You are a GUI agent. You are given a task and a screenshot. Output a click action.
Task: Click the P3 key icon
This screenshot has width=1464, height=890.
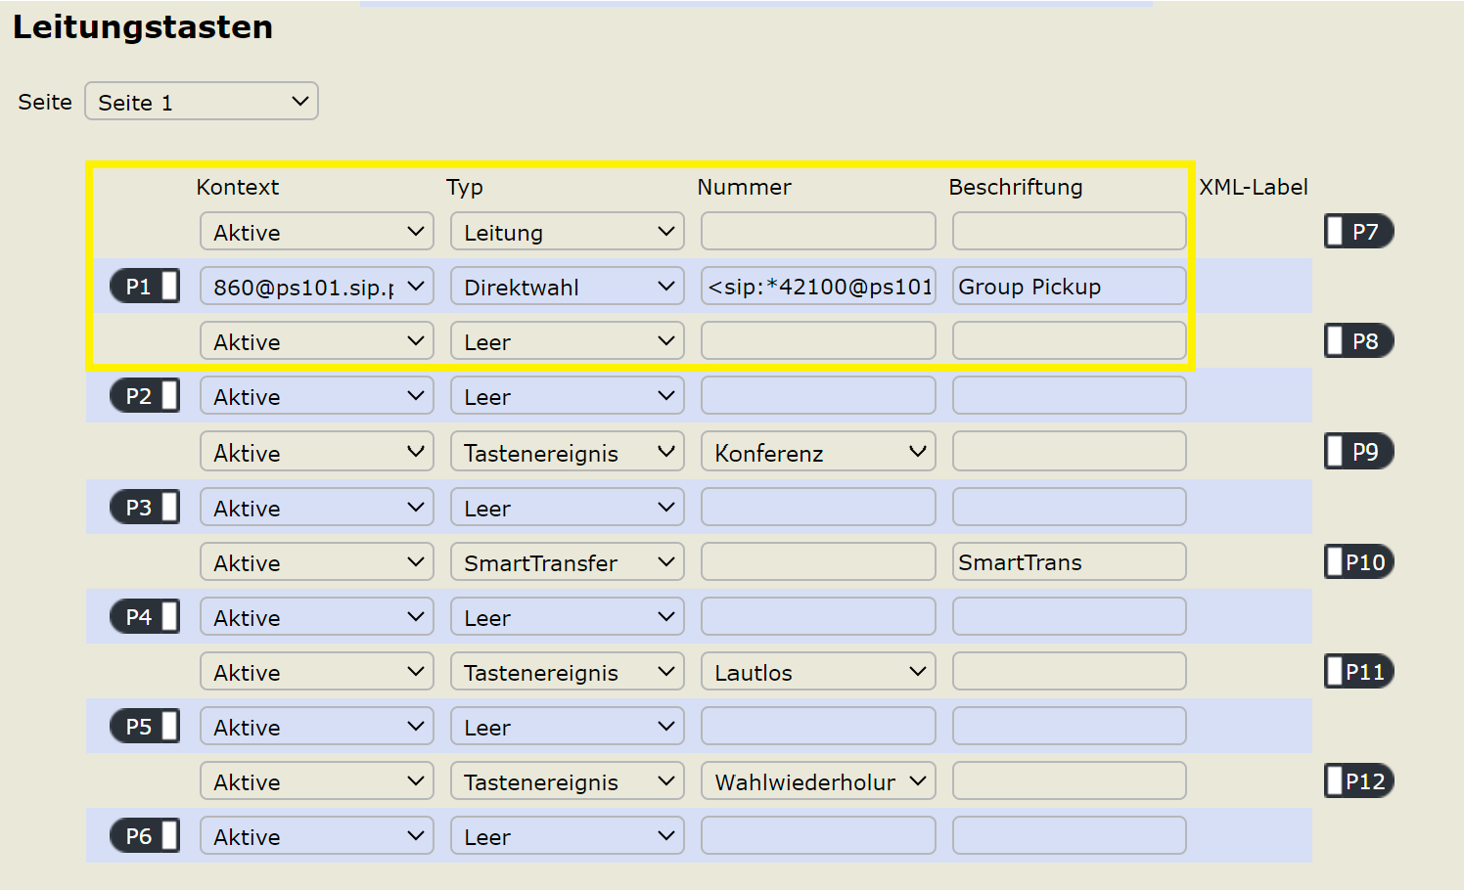point(145,507)
